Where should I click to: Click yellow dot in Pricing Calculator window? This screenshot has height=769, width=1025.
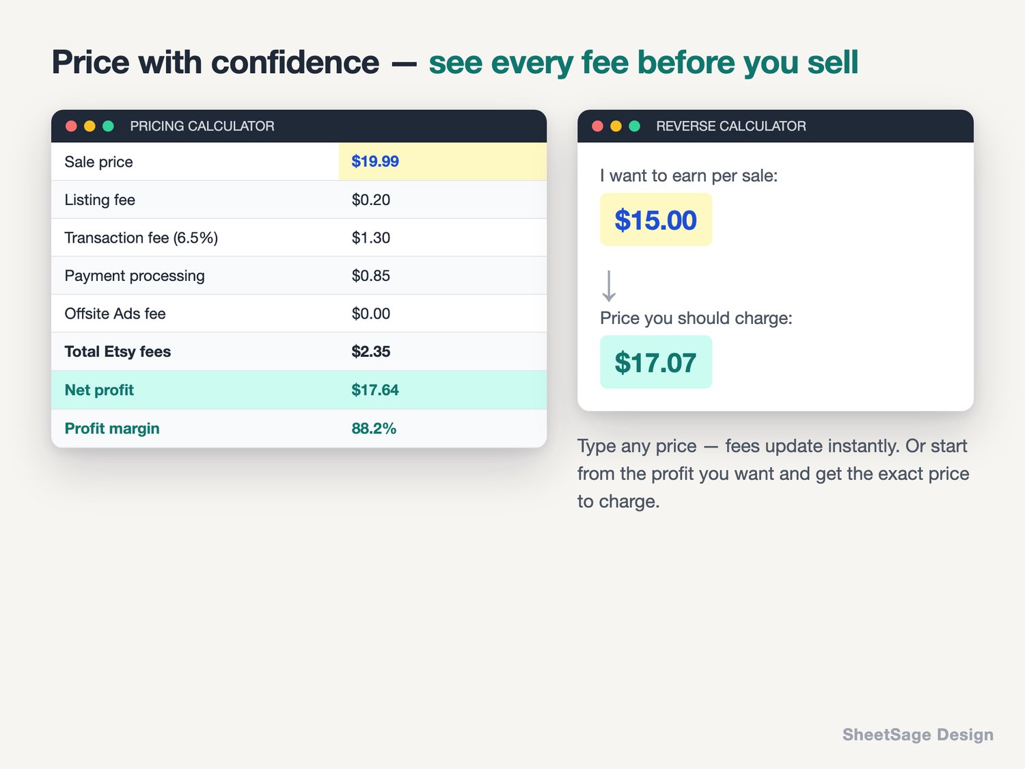(90, 126)
